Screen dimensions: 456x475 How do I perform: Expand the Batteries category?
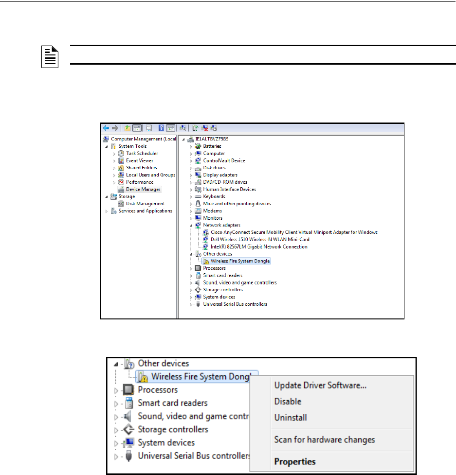pyautogui.click(x=191, y=147)
